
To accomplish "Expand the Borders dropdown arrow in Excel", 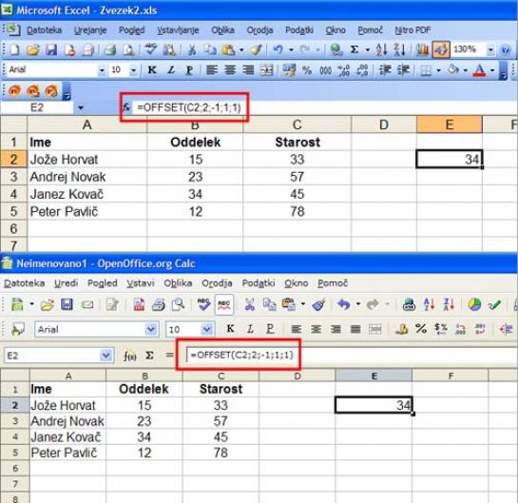I will pos(439,70).
